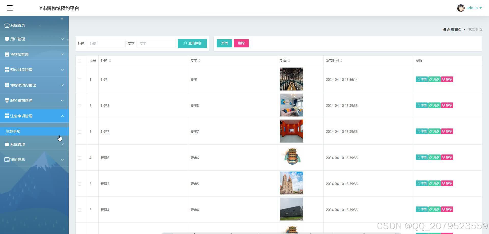Image resolution: width=489 pixels, height=234 pixels.
Task: Check the checkbox for row 1
Action: pyautogui.click(x=80, y=80)
